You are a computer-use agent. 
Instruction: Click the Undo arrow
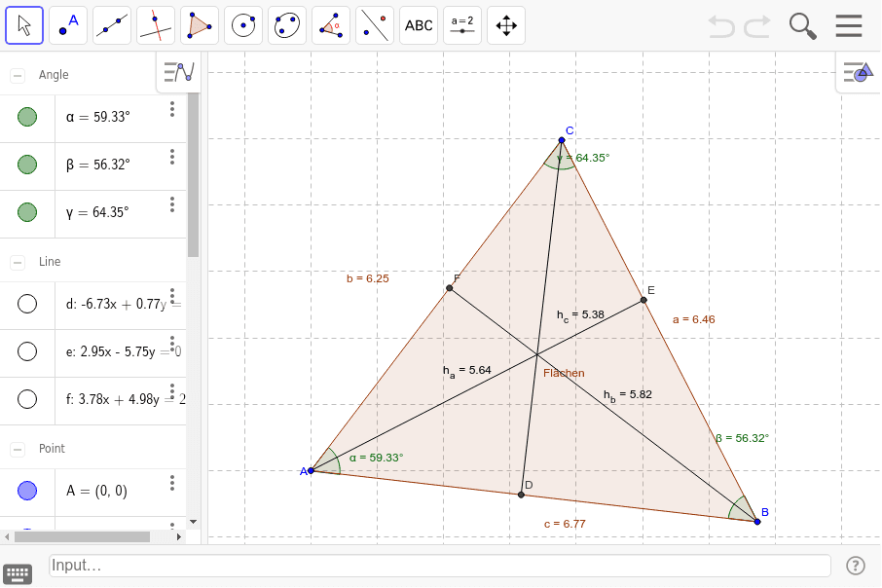coord(721,26)
